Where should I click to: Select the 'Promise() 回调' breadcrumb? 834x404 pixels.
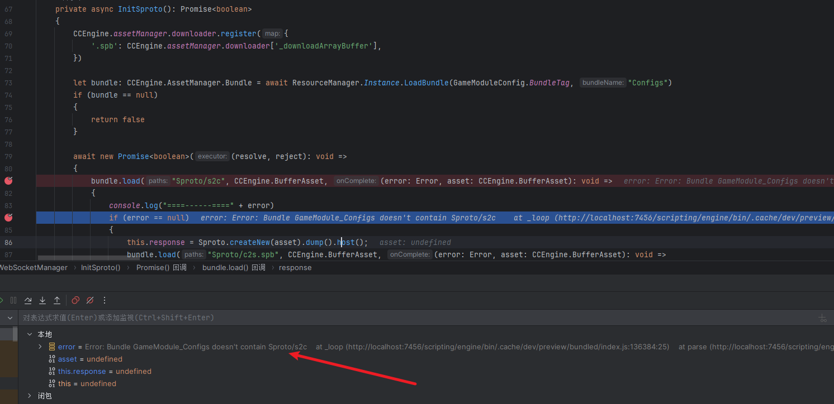[x=162, y=268]
